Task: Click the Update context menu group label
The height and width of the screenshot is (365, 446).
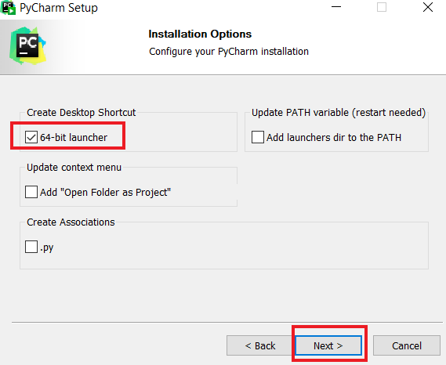Action: point(74,168)
